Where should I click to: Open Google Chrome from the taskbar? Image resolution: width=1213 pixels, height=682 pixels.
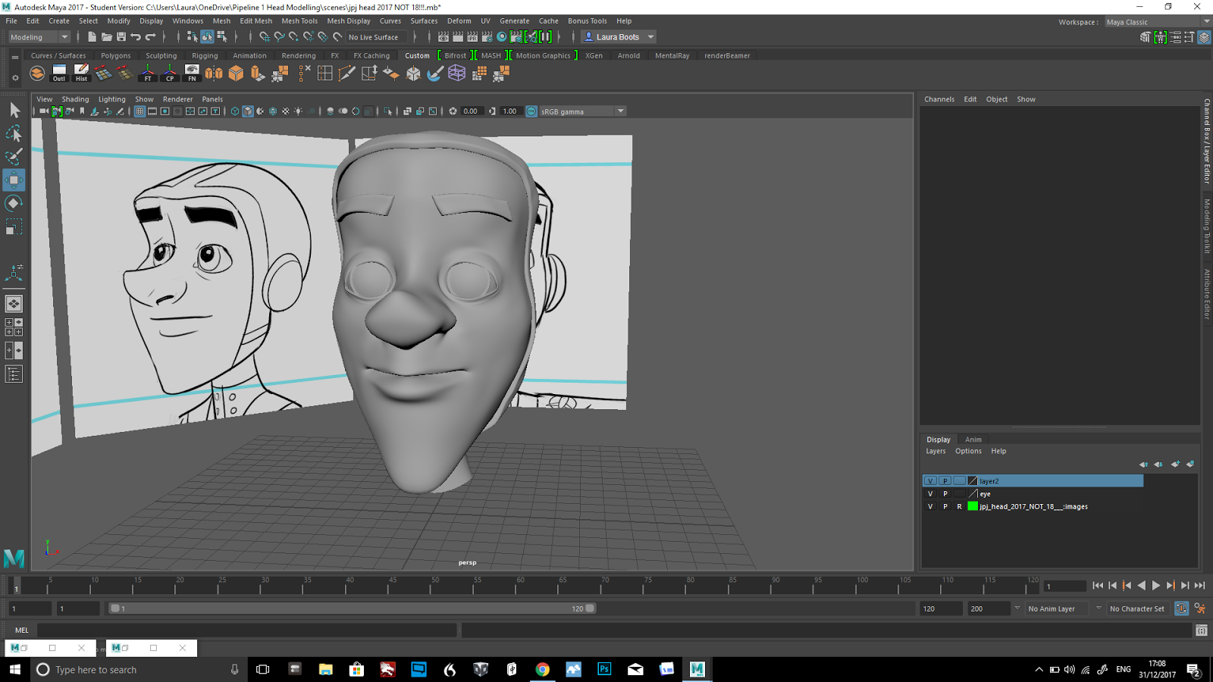(542, 669)
